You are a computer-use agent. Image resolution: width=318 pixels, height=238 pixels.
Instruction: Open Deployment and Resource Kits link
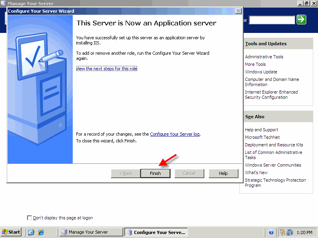coord(274,145)
